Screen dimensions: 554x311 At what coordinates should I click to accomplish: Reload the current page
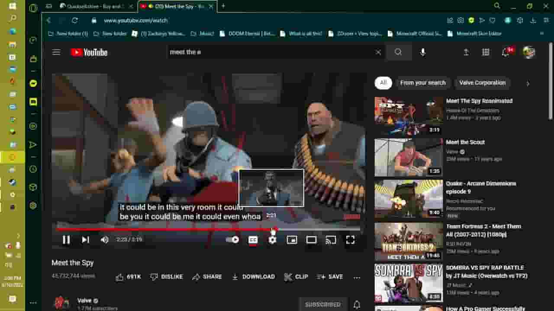tap(75, 20)
